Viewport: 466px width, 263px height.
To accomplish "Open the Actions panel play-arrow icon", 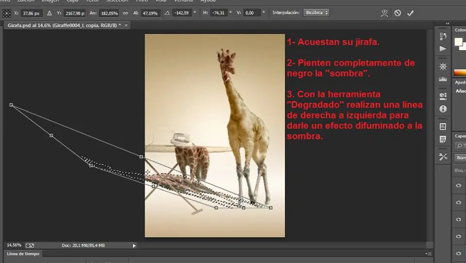I will point(443,49).
